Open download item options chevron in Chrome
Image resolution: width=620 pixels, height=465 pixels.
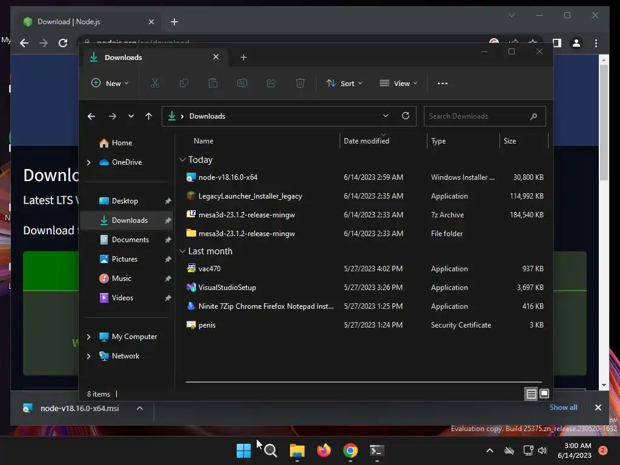(x=140, y=409)
